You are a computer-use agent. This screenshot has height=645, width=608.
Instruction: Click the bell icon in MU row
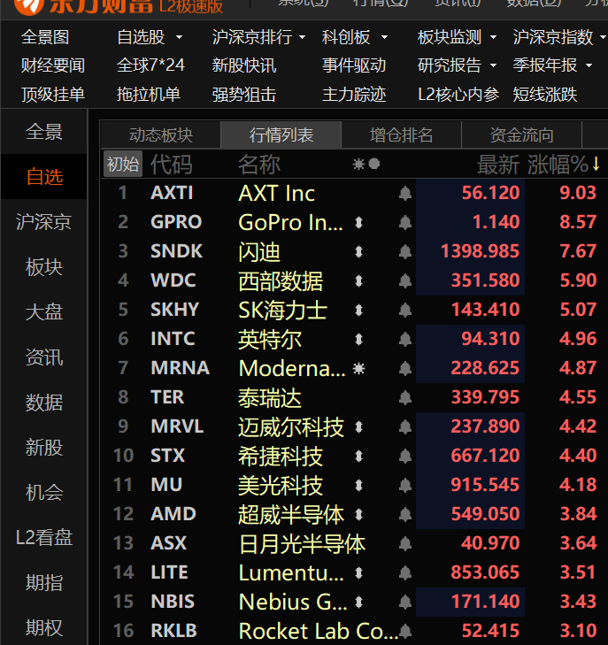tap(405, 486)
